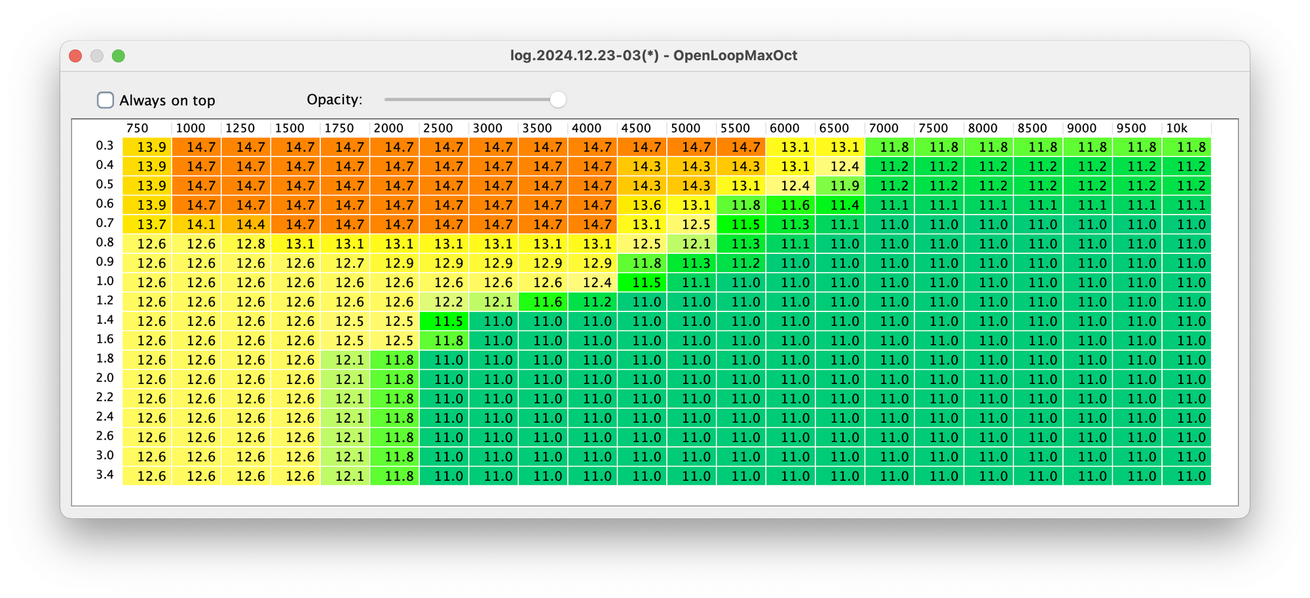
Task: Select cell 11.8 in row 0.9
Action: coord(643,264)
